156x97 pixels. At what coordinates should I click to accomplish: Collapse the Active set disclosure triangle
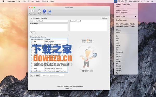click(x=31, y=18)
